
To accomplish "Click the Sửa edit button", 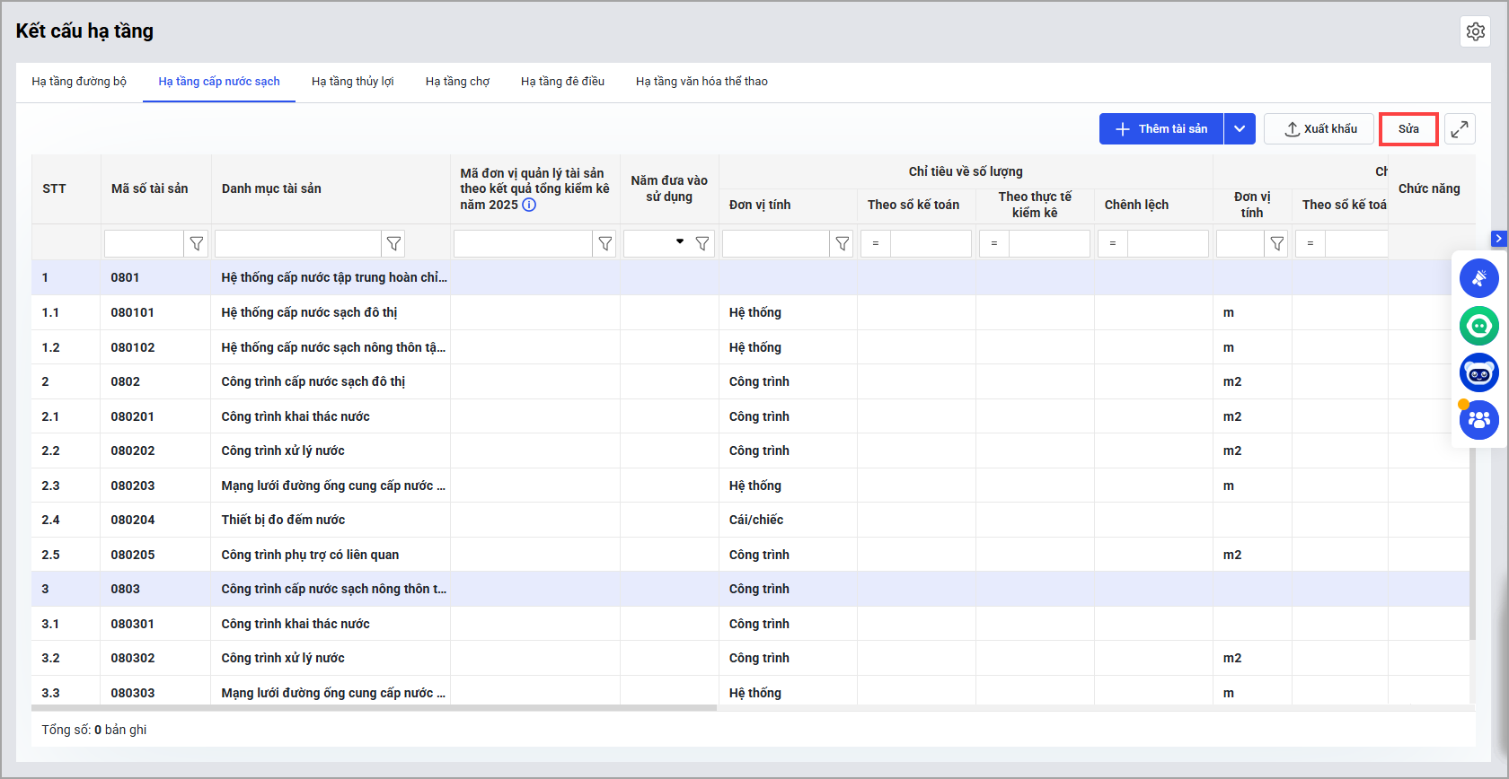I will [1408, 129].
